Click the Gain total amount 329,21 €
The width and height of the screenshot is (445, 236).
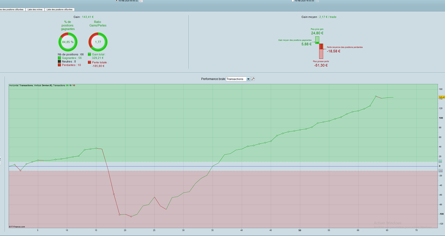click(x=98, y=58)
